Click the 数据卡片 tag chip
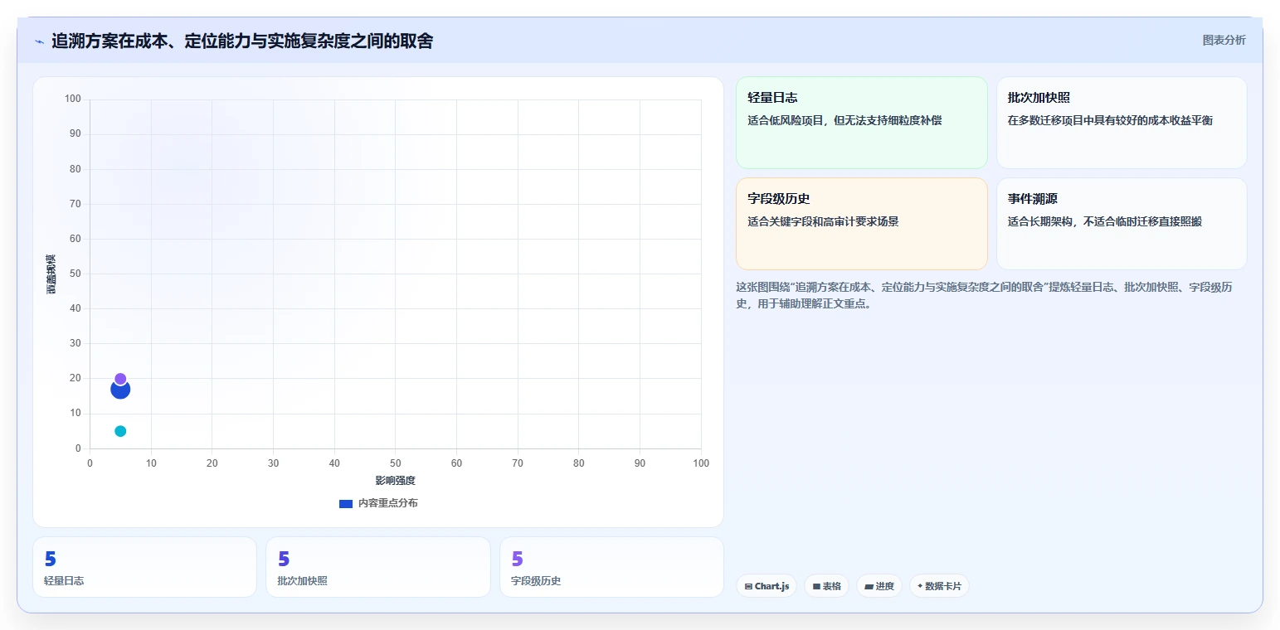The height and width of the screenshot is (630, 1280). click(939, 586)
